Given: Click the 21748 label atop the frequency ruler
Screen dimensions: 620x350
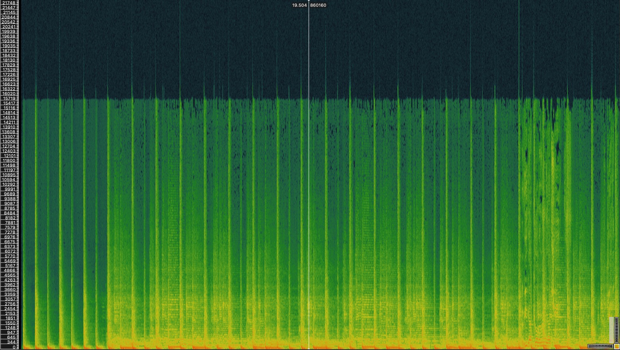Looking at the screenshot, I should [x=10, y=2].
